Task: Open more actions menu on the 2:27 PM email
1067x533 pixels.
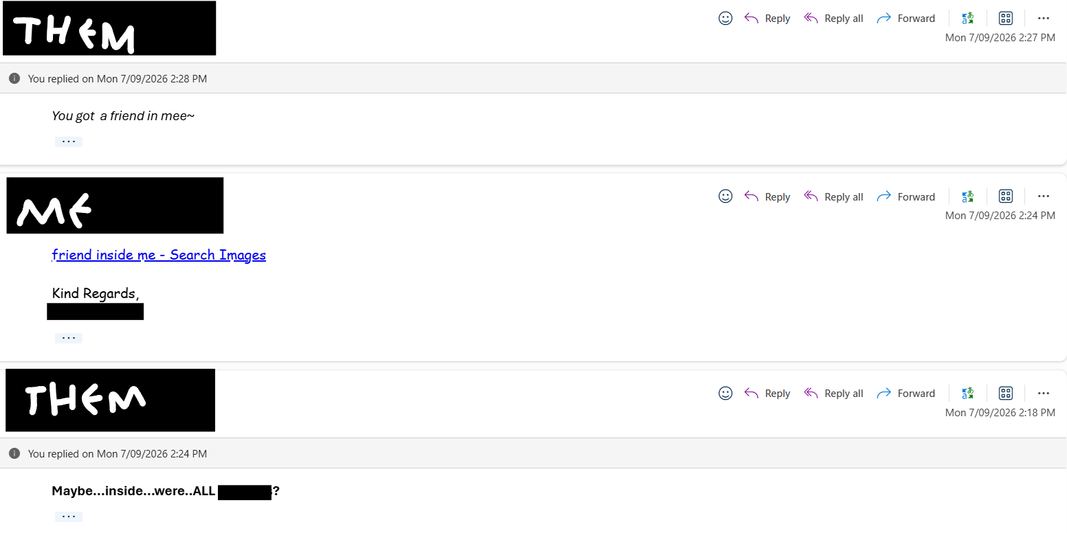Action: coord(1044,19)
